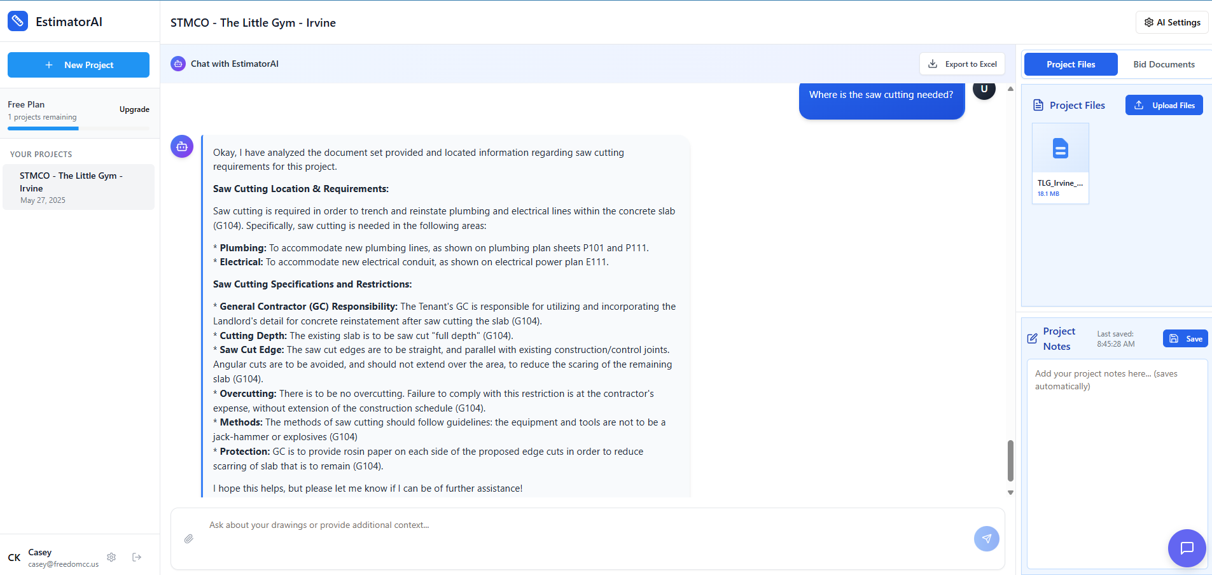Image resolution: width=1212 pixels, height=575 pixels.
Task: Switch to Bid Documents tab
Action: tap(1164, 64)
